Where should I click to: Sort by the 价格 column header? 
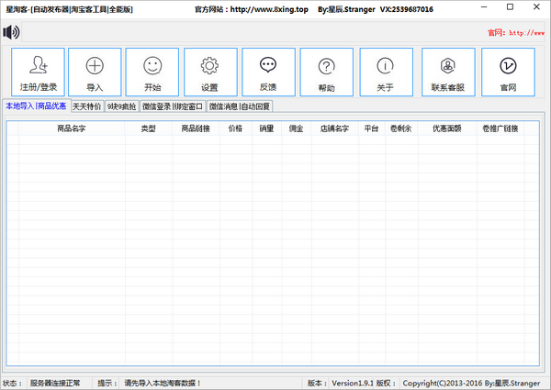235,128
